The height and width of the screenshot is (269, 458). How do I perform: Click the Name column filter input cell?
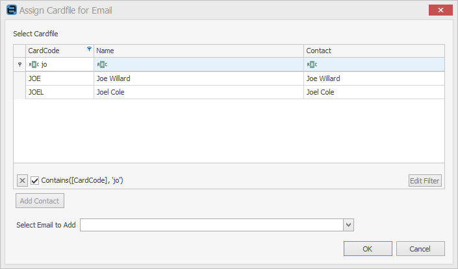[x=199, y=64]
